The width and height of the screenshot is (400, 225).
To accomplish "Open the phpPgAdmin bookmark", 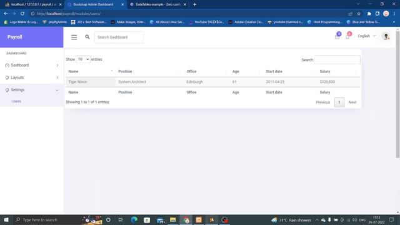I will 55,22.
